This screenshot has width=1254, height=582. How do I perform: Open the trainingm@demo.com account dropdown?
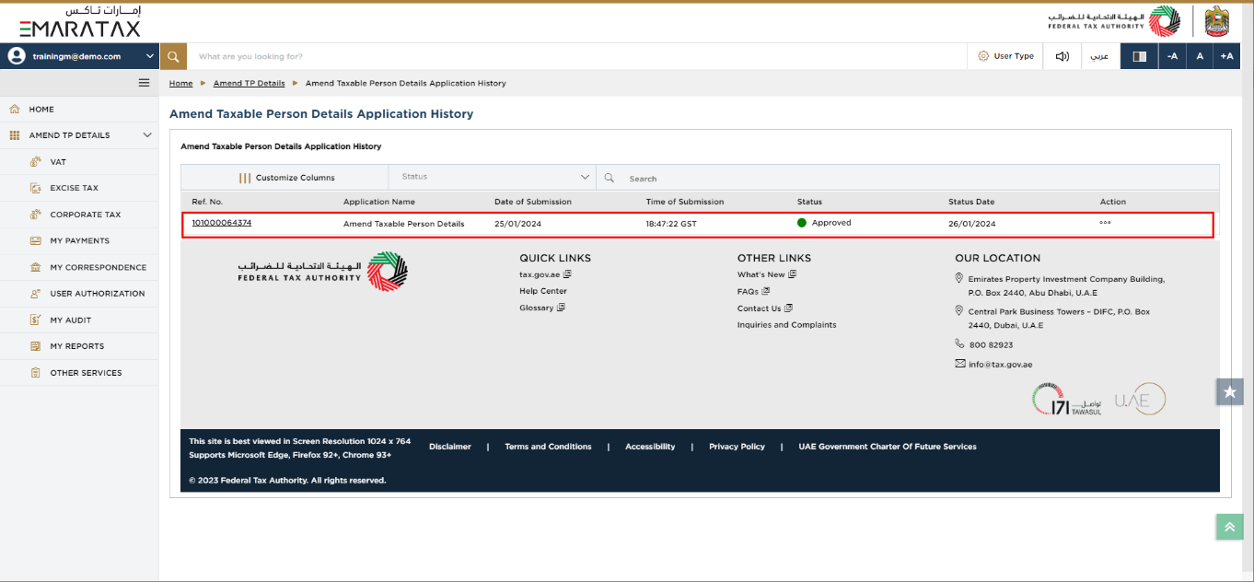coord(80,56)
